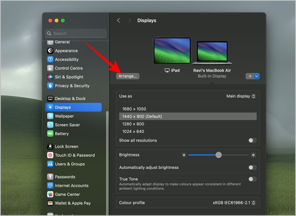
Task: Click the magnifier icon in search field
Action: (49, 33)
